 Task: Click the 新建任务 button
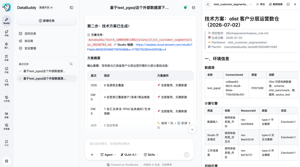pos(47,21)
